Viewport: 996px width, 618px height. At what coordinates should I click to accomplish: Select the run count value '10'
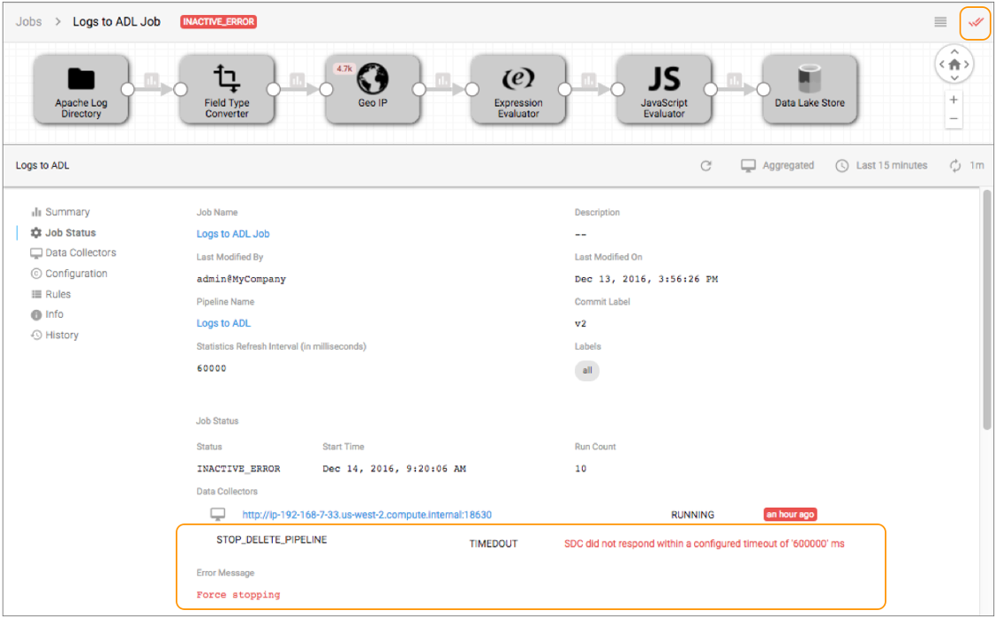[581, 469]
